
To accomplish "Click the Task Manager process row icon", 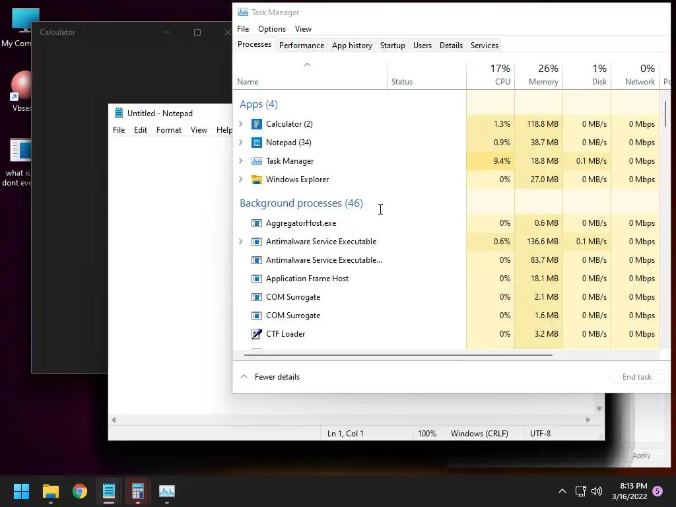I will (x=257, y=161).
